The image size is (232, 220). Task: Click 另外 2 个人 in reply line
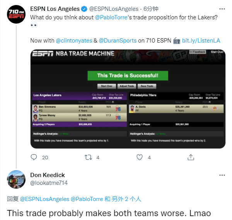point(126,199)
